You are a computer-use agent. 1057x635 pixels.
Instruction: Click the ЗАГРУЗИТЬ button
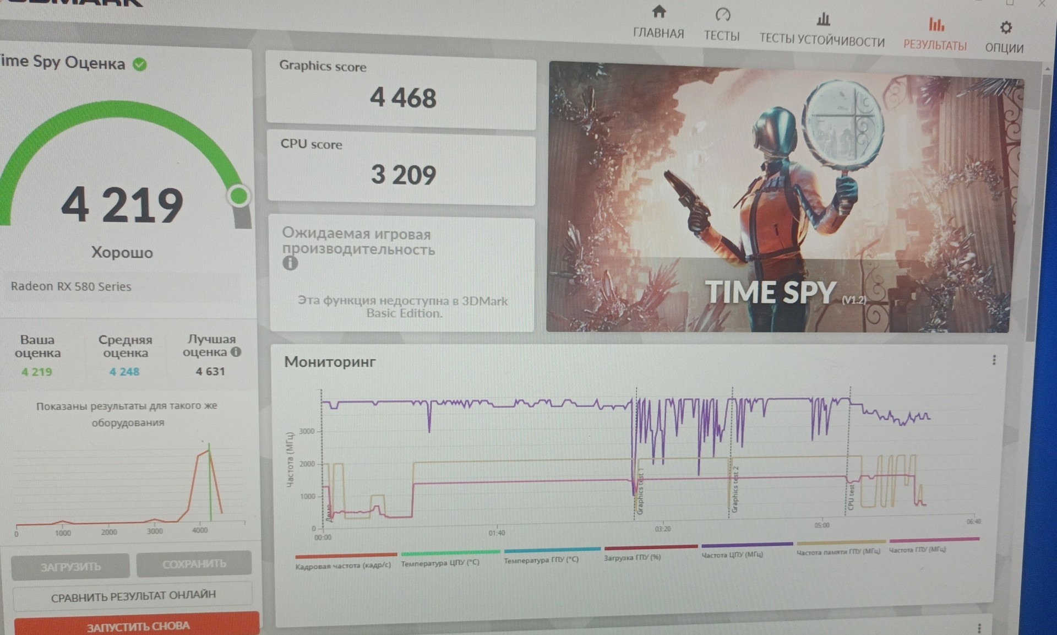point(70,567)
